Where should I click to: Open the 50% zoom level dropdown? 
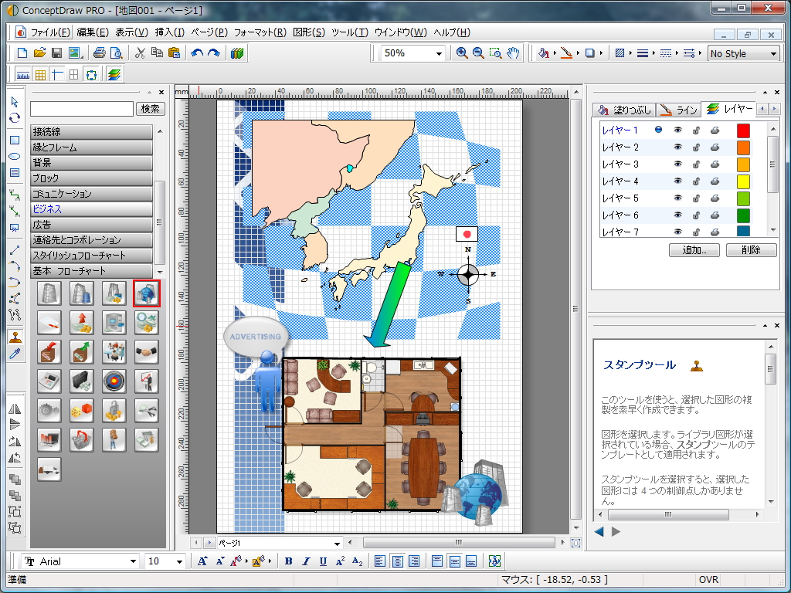click(x=439, y=54)
